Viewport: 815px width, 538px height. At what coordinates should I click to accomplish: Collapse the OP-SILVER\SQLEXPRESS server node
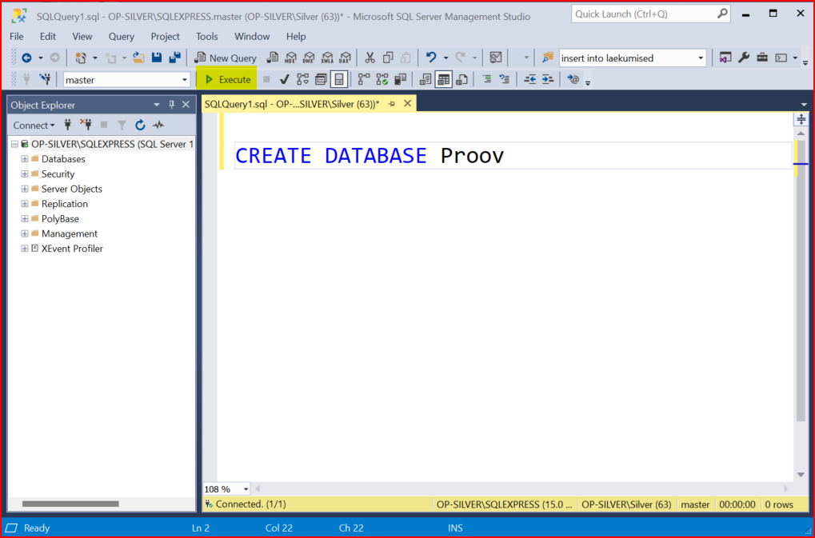(14, 144)
